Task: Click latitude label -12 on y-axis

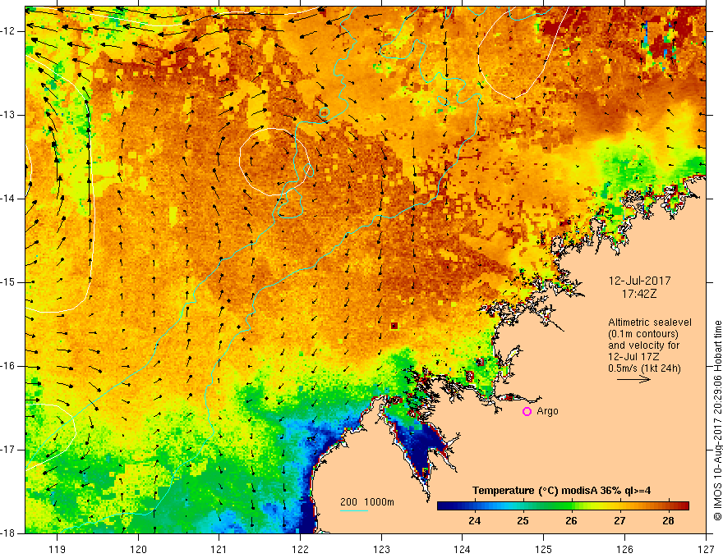Action: [11, 31]
